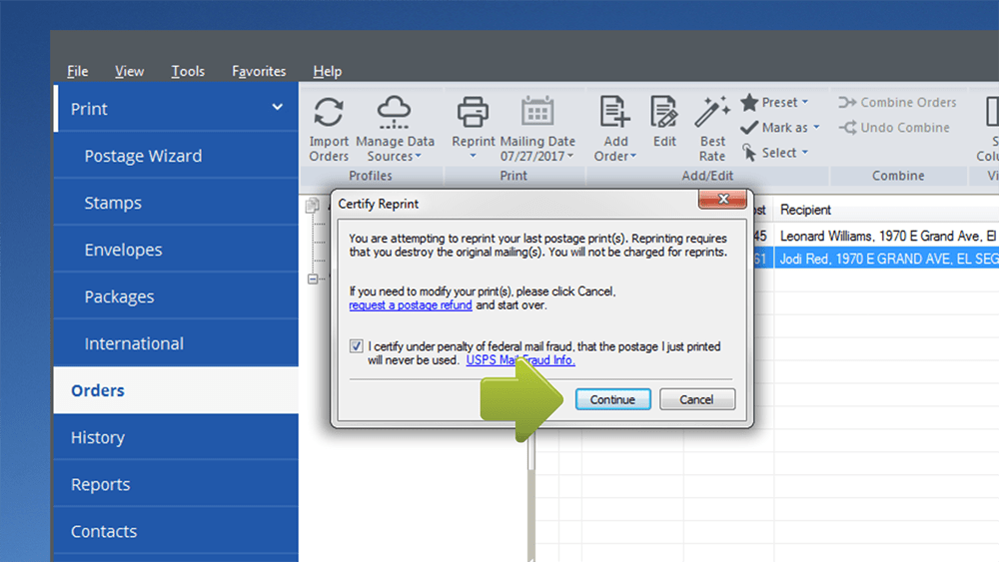Click the Import Orders refresh icon
The height and width of the screenshot is (562, 999).
(x=329, y=112)
